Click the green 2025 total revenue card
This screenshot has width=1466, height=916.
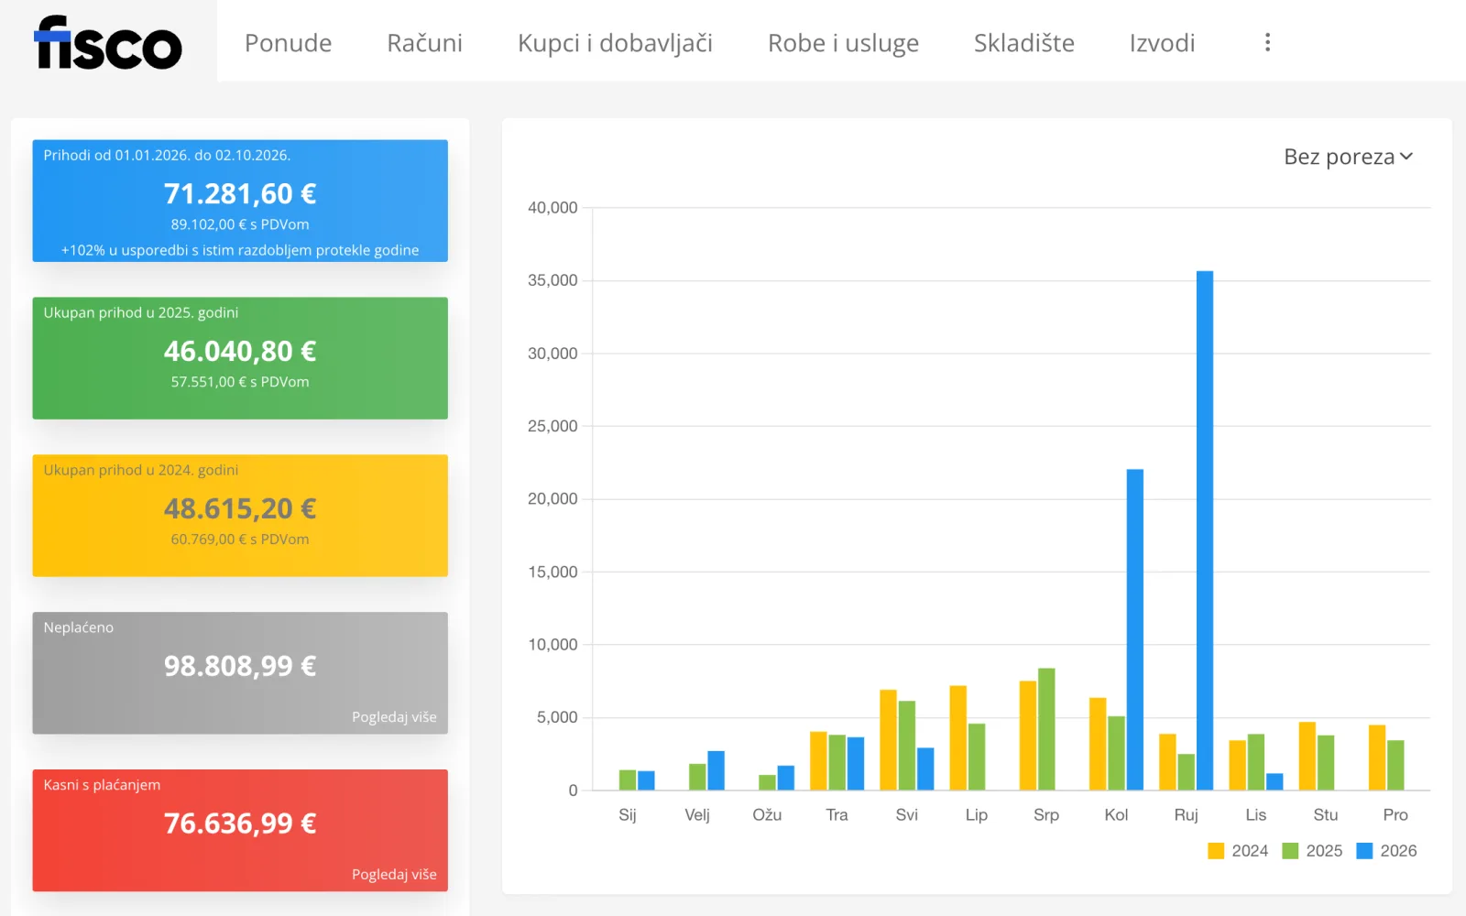240,358
